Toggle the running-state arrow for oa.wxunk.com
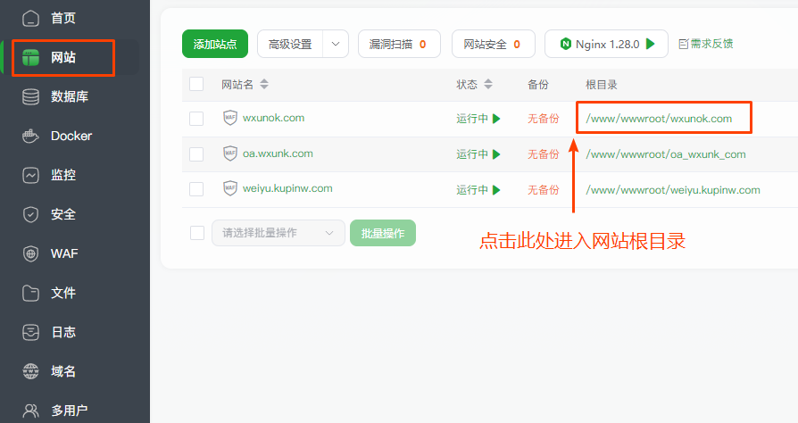 click(496, 154)
